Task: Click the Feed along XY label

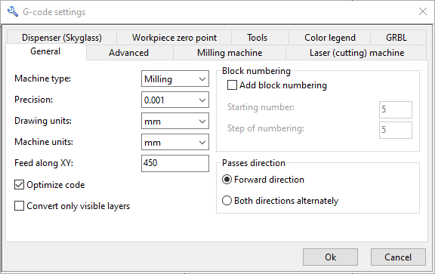Action: [44, 163]
